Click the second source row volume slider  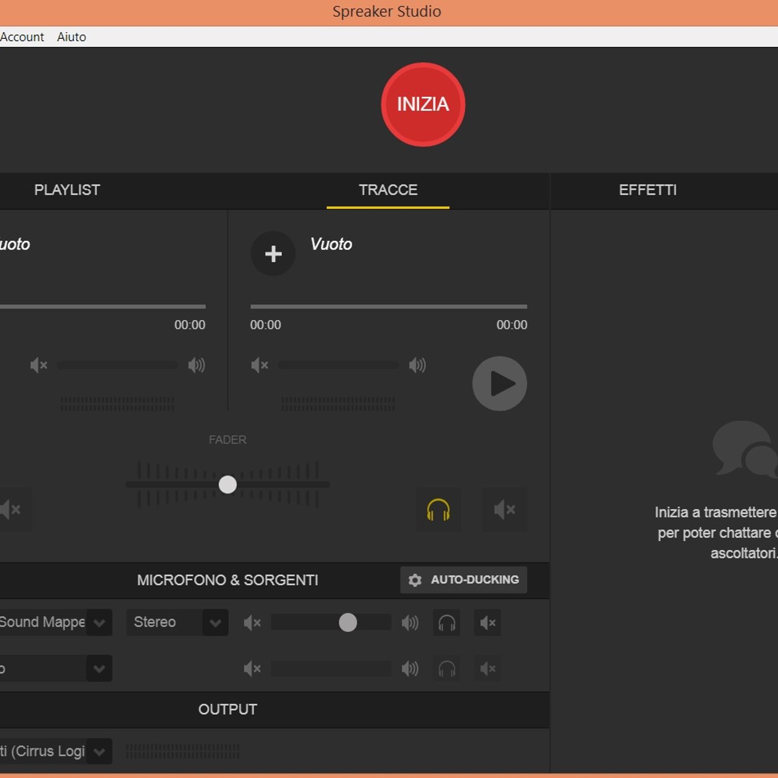click(x=331, y=669)
